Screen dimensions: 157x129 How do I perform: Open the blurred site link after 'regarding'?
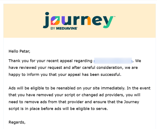(x=113, y=61)
